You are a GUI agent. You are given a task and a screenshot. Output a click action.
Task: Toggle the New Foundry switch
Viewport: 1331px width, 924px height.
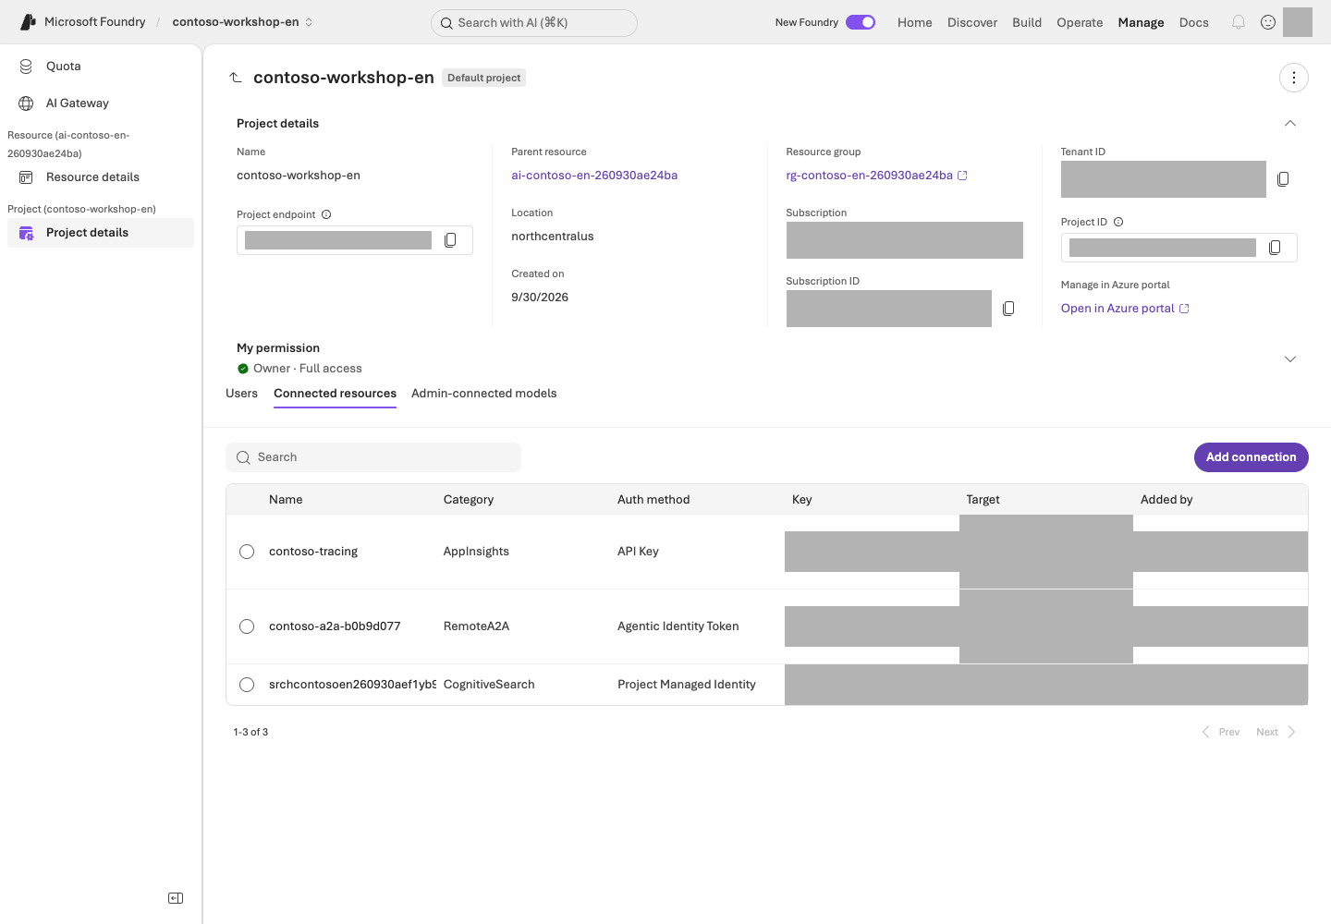coord(861,22)
